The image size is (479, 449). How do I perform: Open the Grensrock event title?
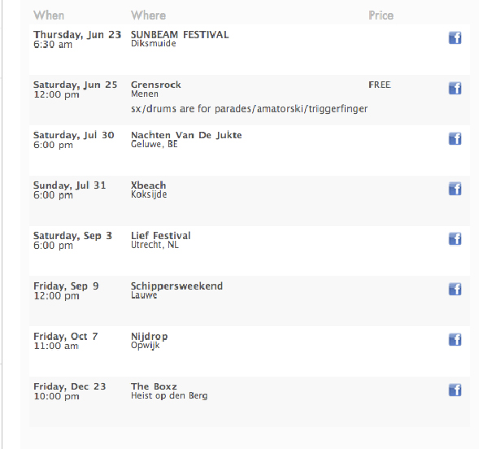click(x=156, y=85)
